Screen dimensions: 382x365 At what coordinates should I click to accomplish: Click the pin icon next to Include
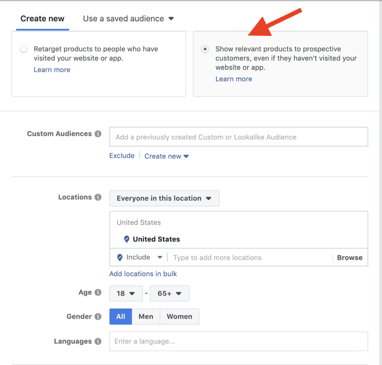120,258
